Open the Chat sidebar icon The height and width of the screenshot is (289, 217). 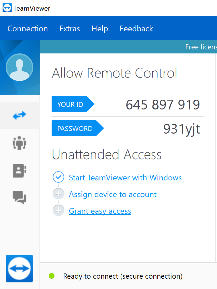(x=19, y=198)
